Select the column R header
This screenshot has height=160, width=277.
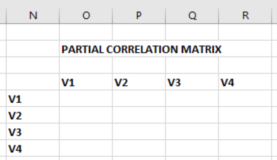245,16
